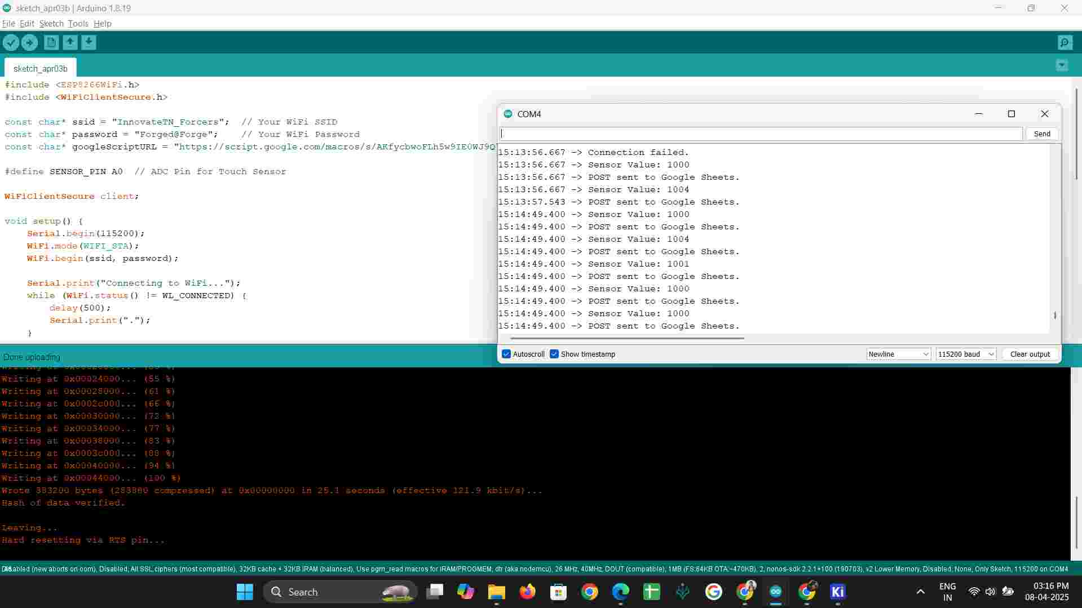Click the 'Serial.begin(115200);' code line
The height and width of the screenshot is (608, 1082).
pyautogui.click(x=86, y=233)
